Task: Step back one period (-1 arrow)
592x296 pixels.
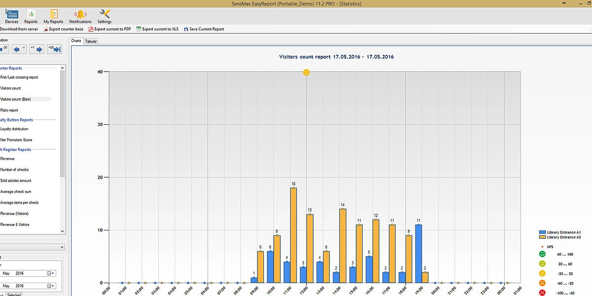Action: [x=20, y=49]
